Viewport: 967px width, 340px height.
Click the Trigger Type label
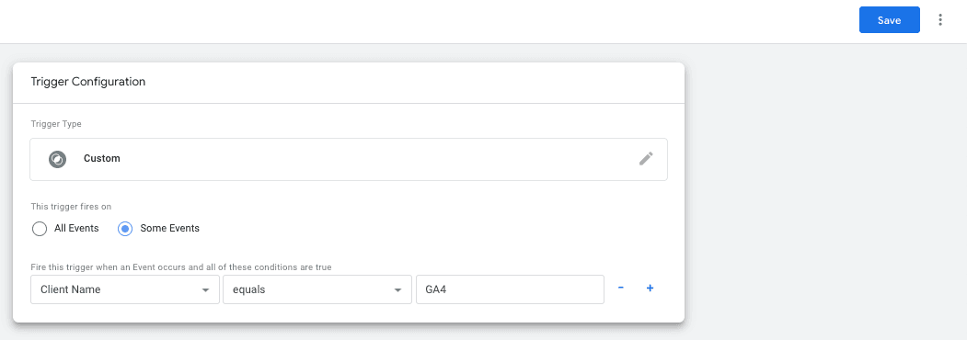[x=56, y=124]
